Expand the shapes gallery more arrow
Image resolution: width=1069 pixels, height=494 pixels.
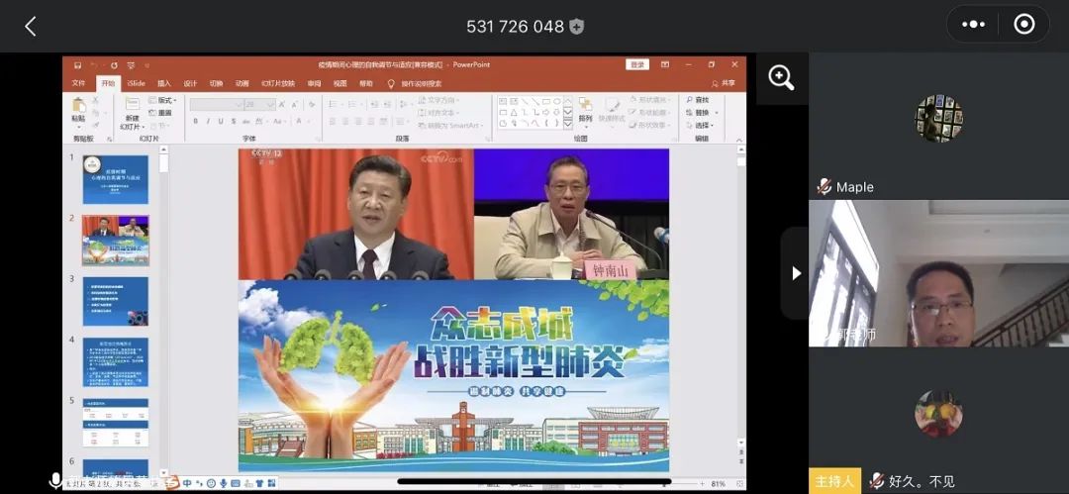568,124
